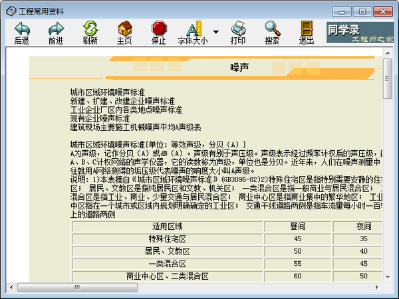
Task: Open the 建筑现场主要施工机械噪声平均A声级表 link
Action: [136, 127]
